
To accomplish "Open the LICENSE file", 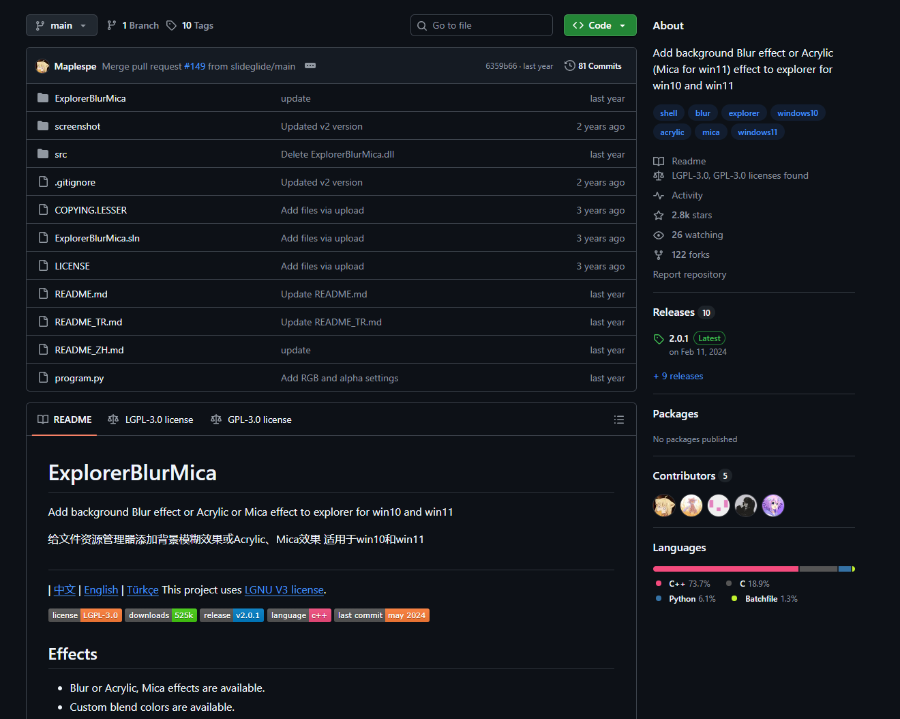I will [x=72, y=266].
